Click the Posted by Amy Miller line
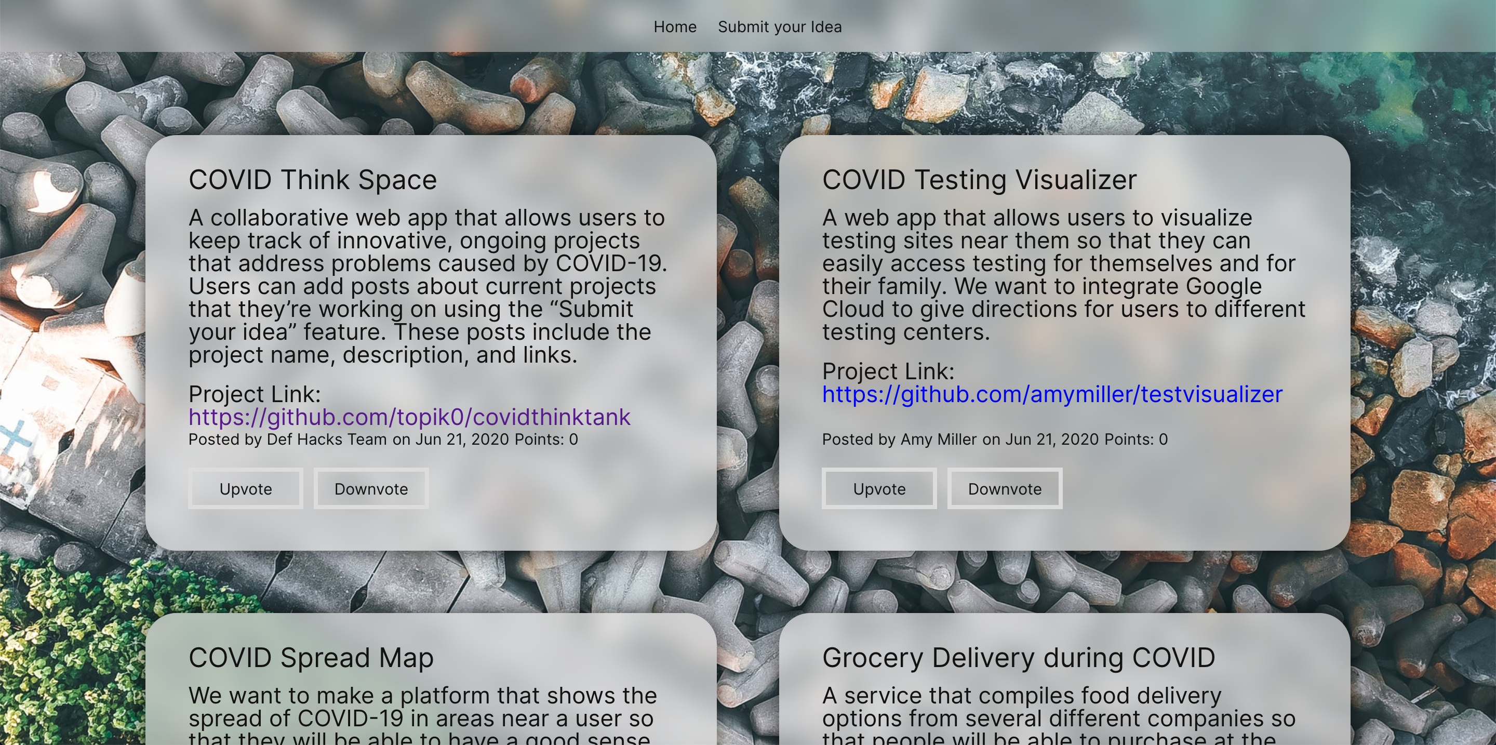 [x=994, y=440]
